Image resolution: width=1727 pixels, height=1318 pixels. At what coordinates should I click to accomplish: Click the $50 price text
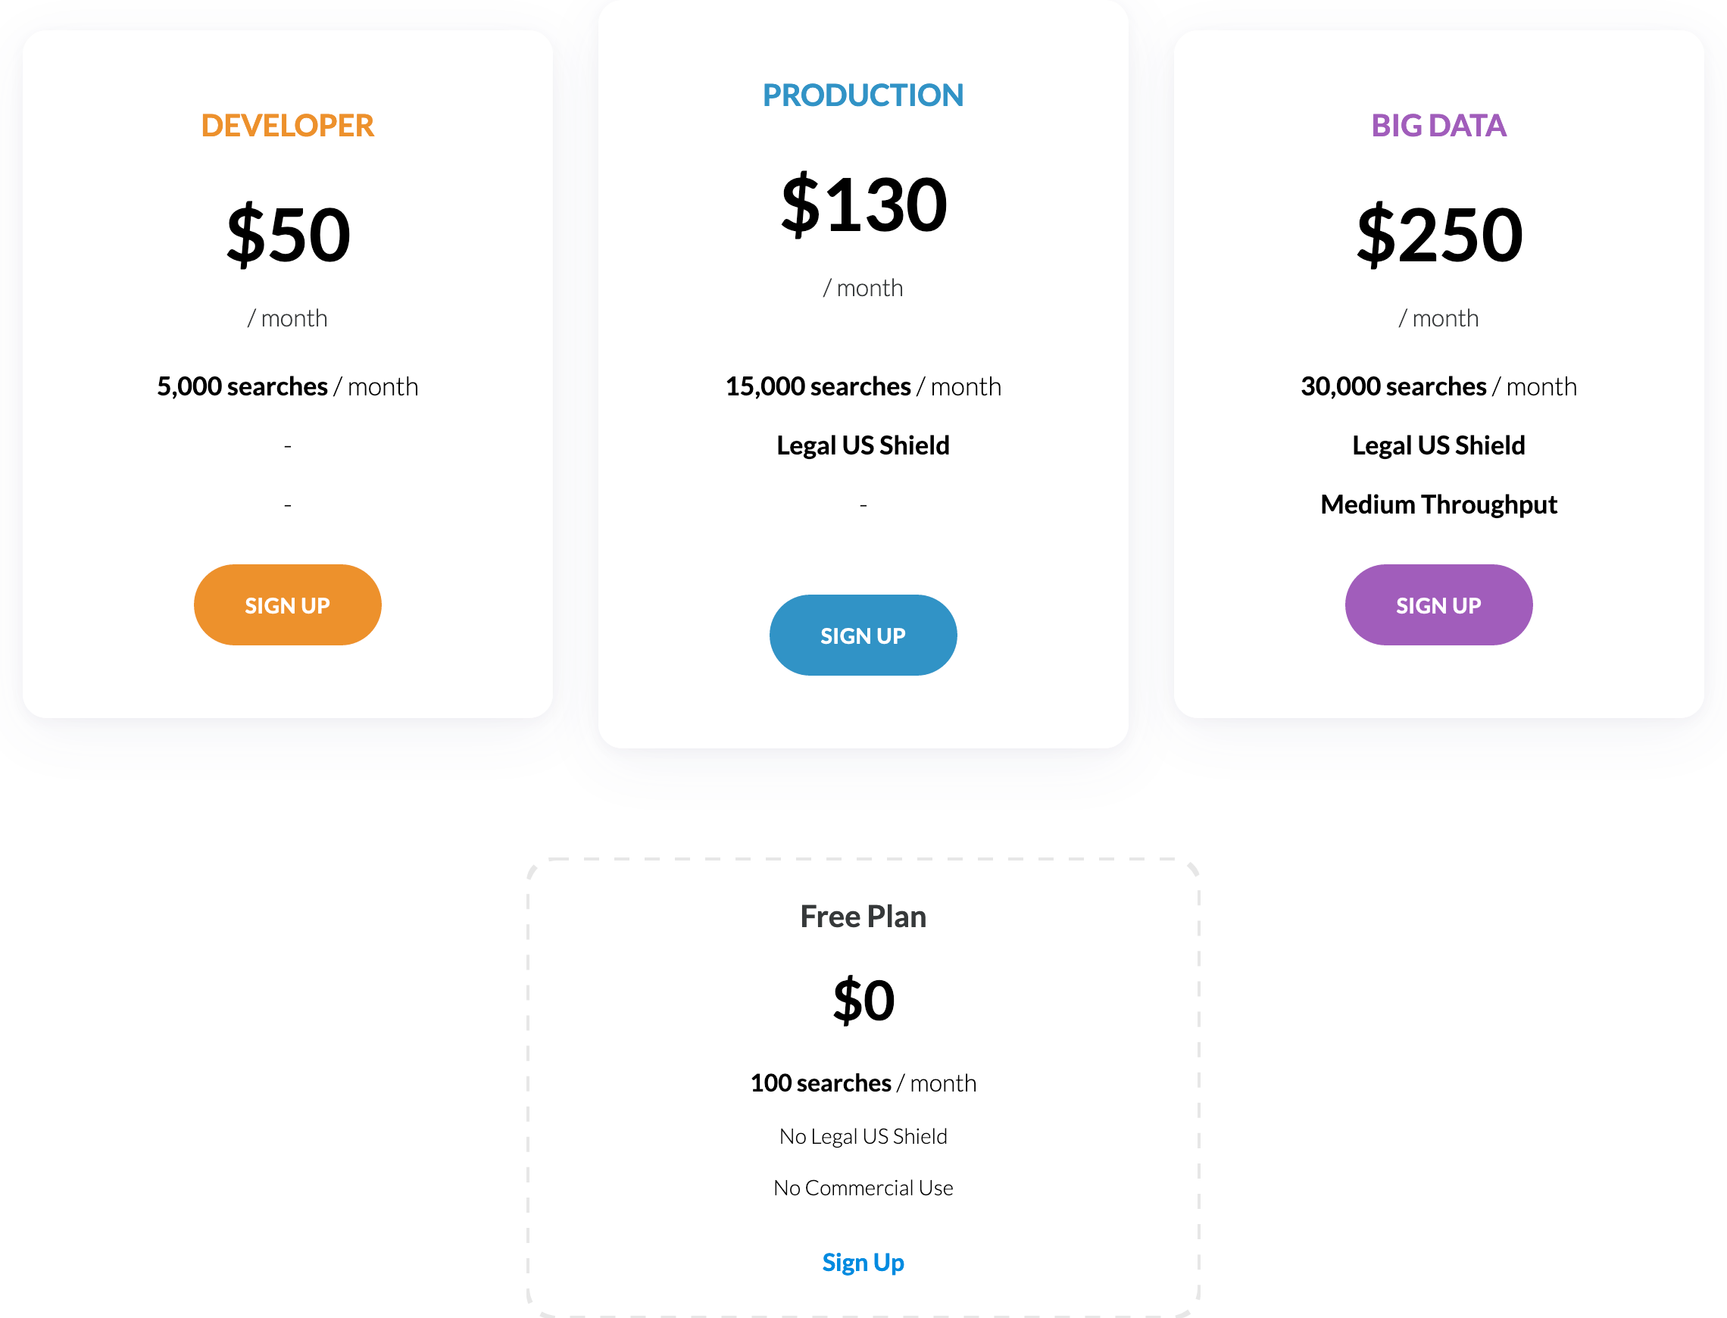coord(287,235)
